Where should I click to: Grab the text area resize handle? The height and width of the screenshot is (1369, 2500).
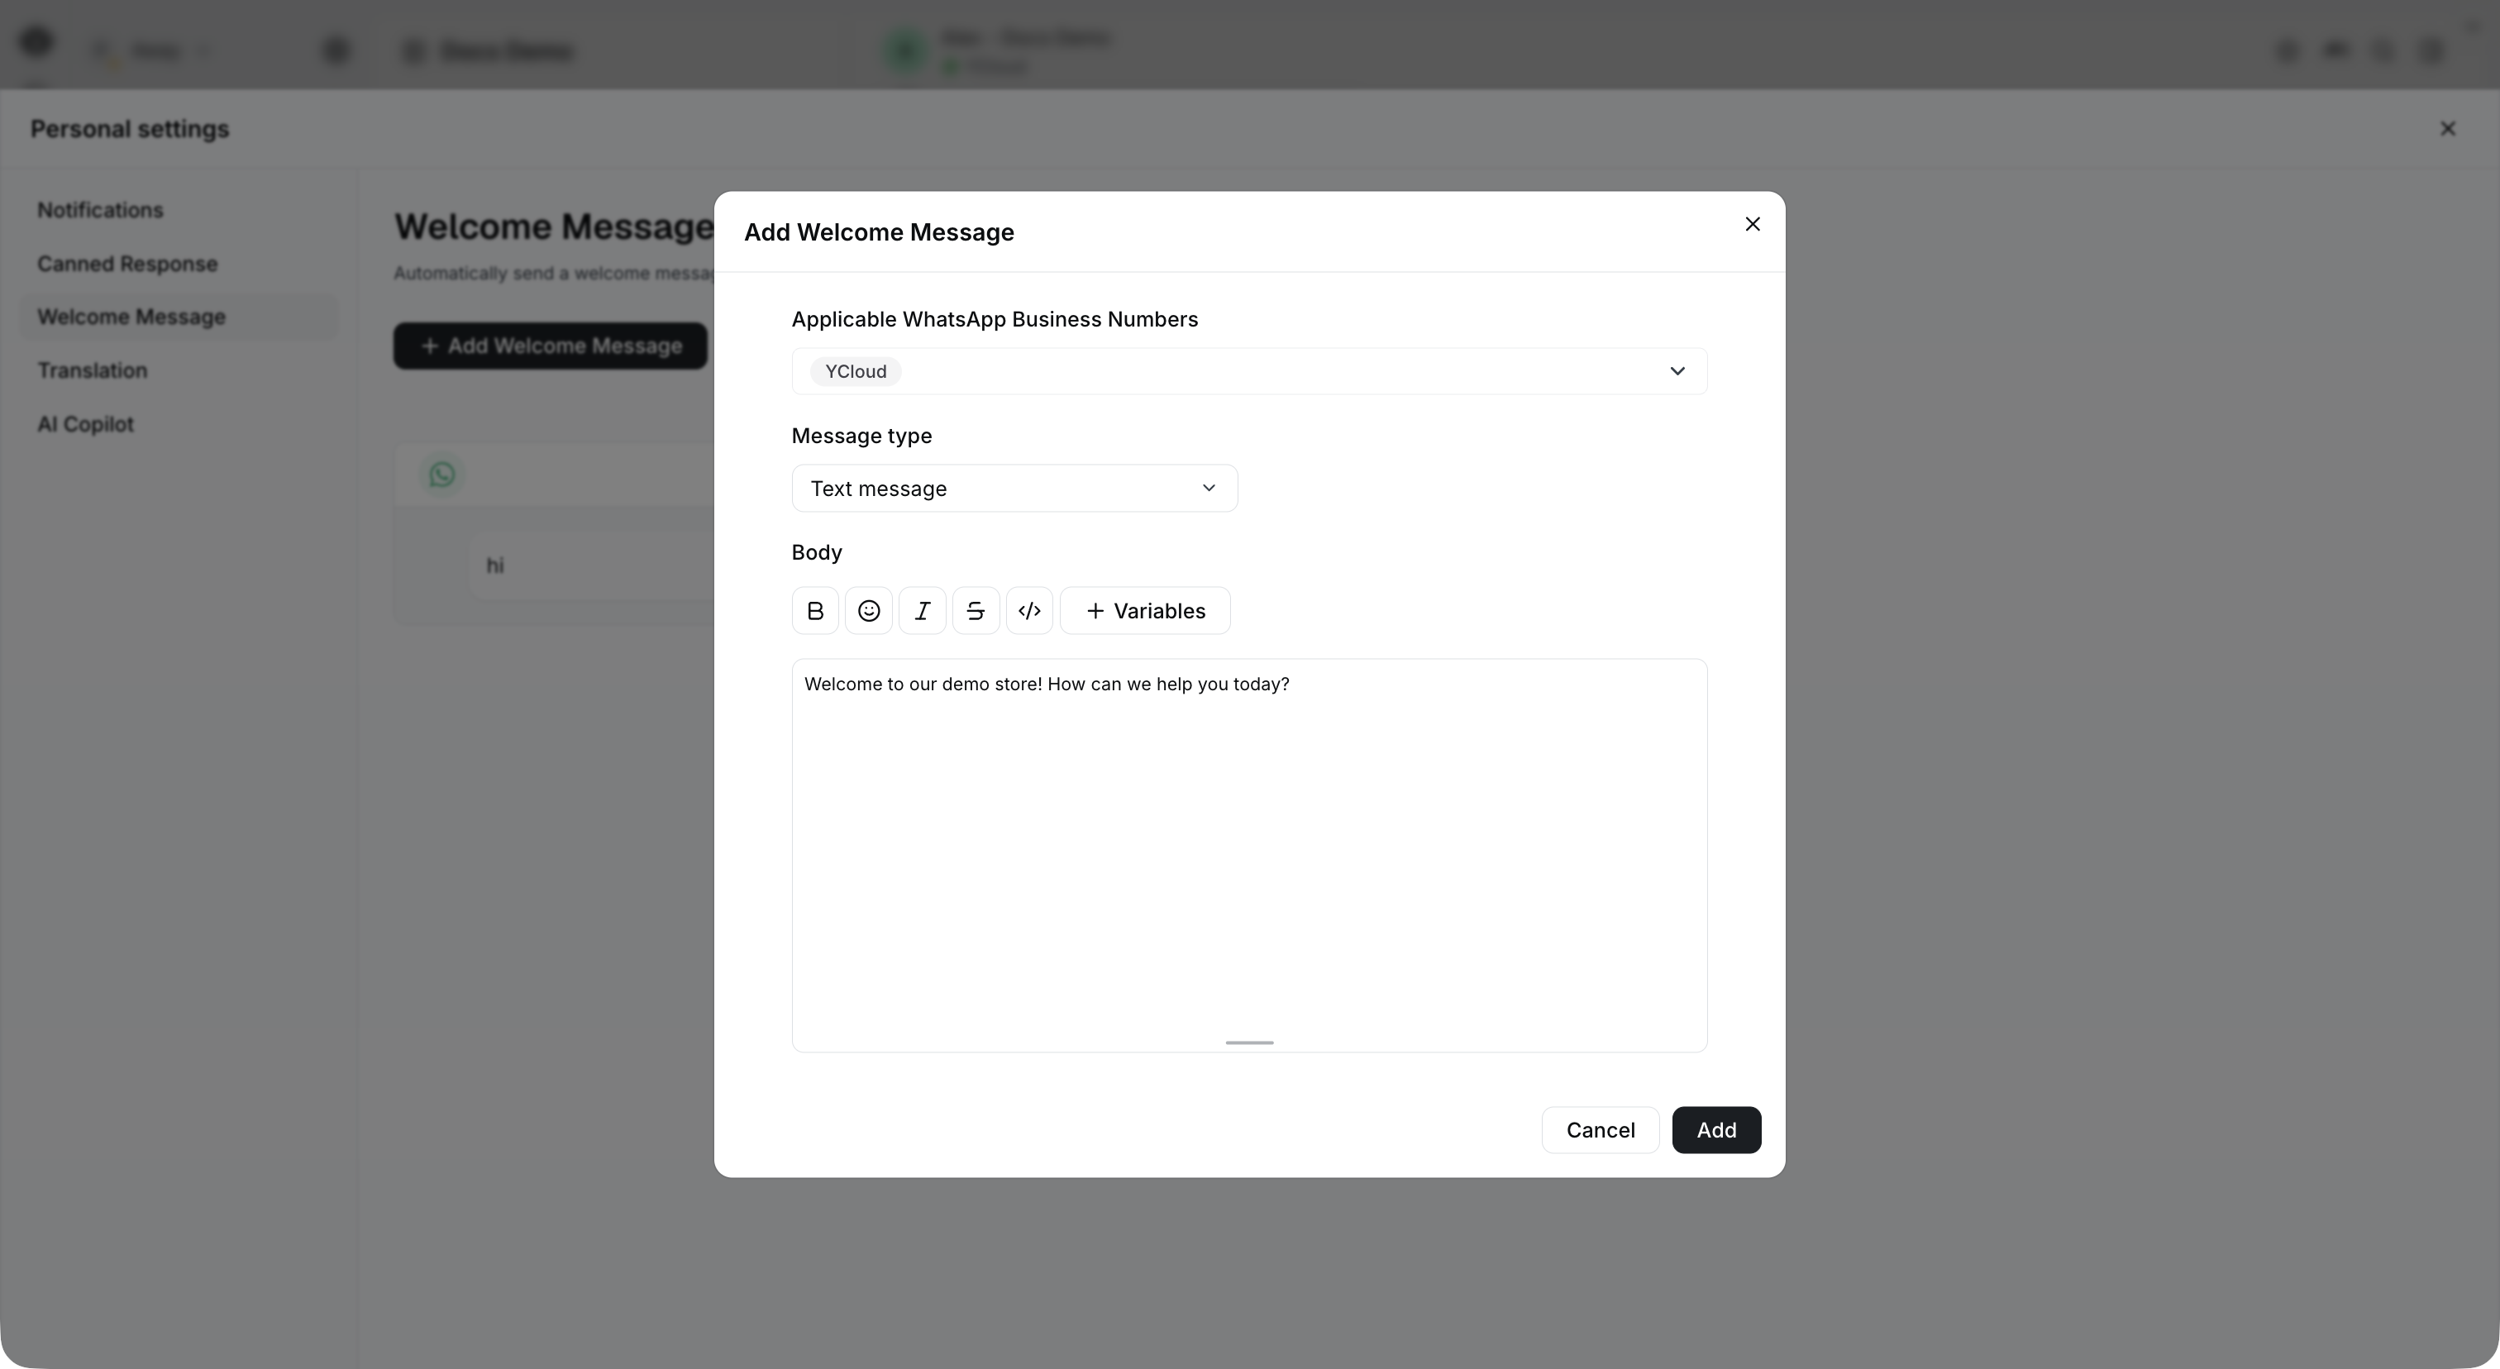tap(1249, 1042)
